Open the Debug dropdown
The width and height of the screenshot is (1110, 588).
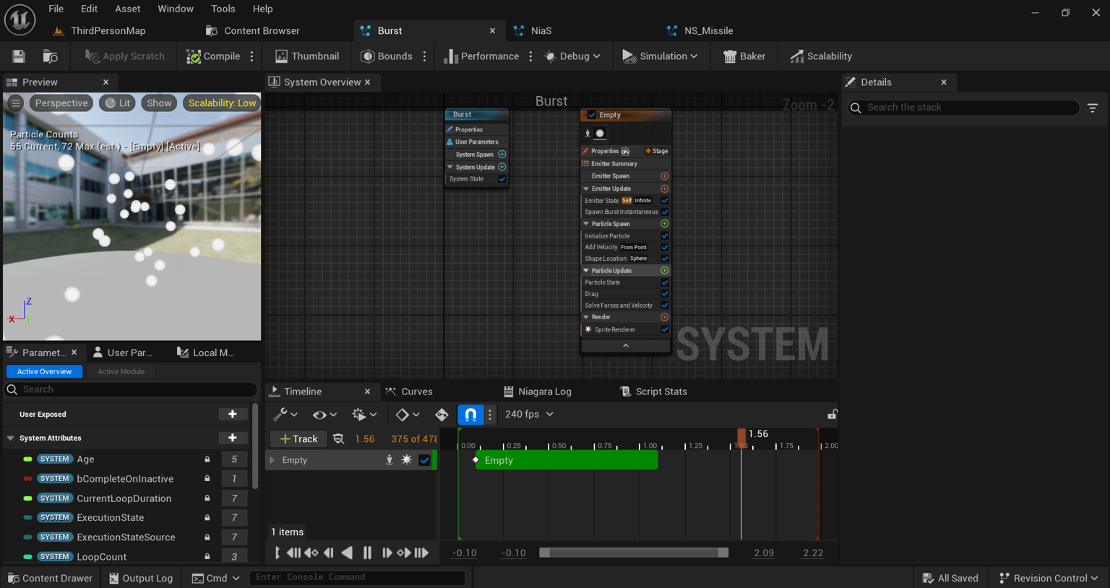point(572,56)
